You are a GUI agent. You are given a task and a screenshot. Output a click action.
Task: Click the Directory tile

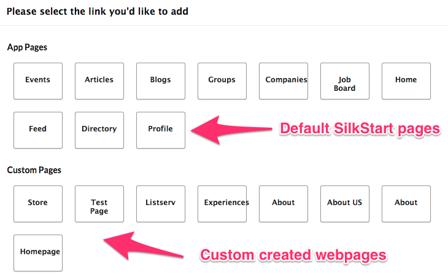99,130
